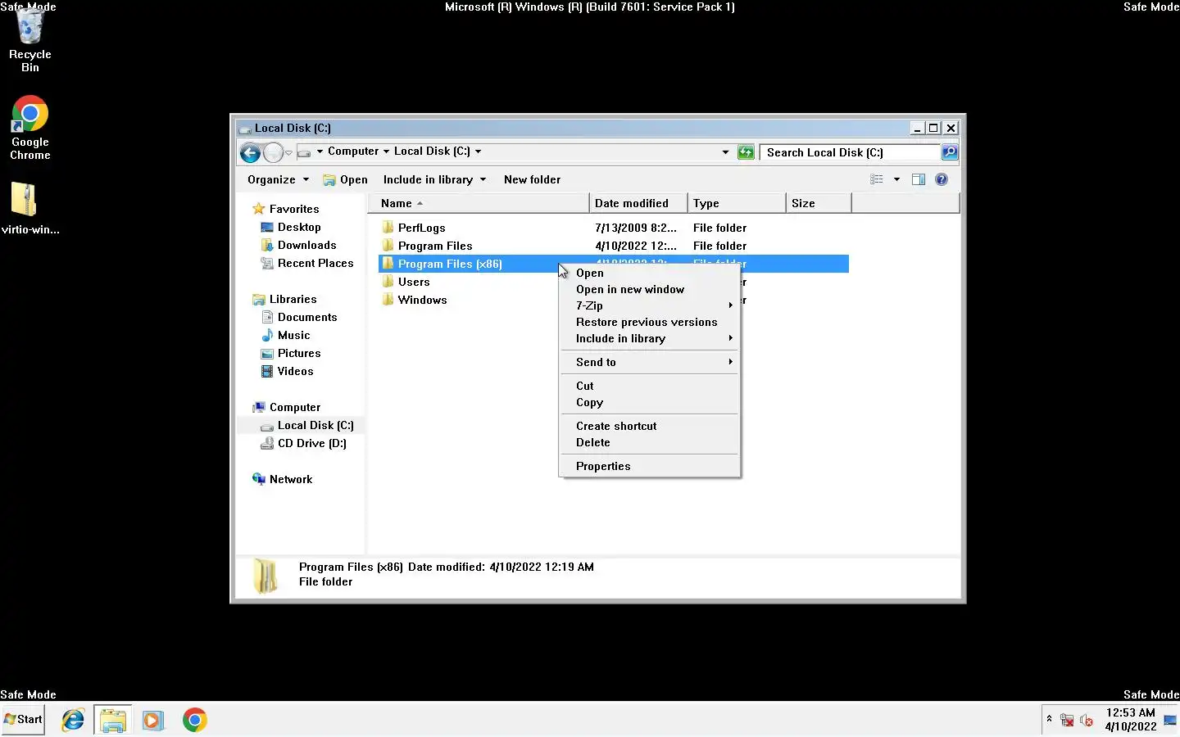Click the taskbar clock showing 12:53 AM

[x=1130, y=720]
